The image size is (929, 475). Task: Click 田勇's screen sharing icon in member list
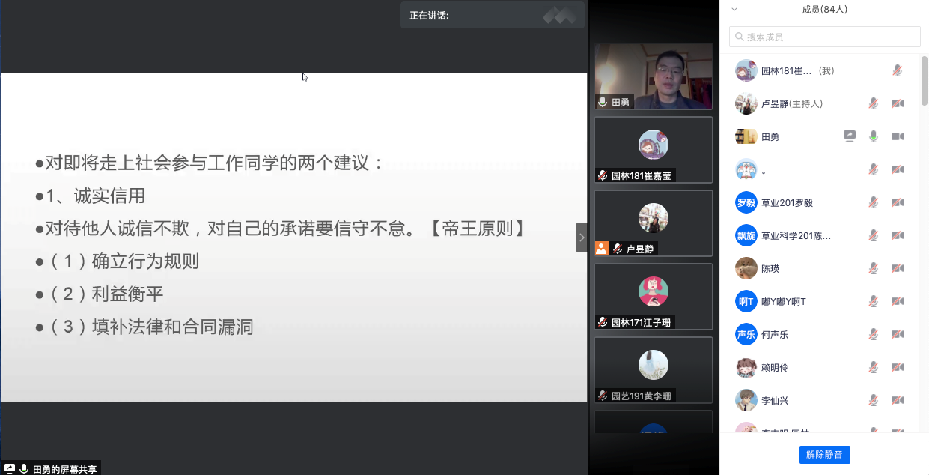point(849,136)
